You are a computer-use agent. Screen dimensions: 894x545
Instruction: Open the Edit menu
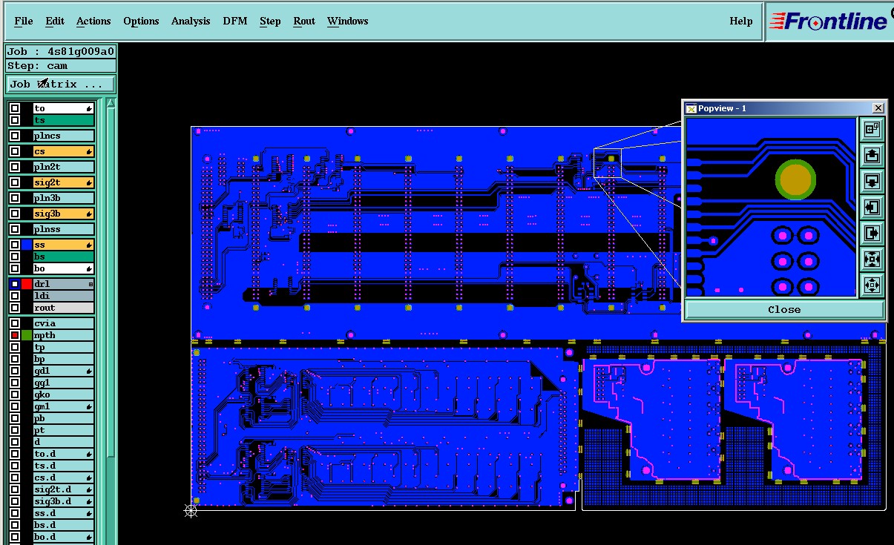tap(55, 21)
